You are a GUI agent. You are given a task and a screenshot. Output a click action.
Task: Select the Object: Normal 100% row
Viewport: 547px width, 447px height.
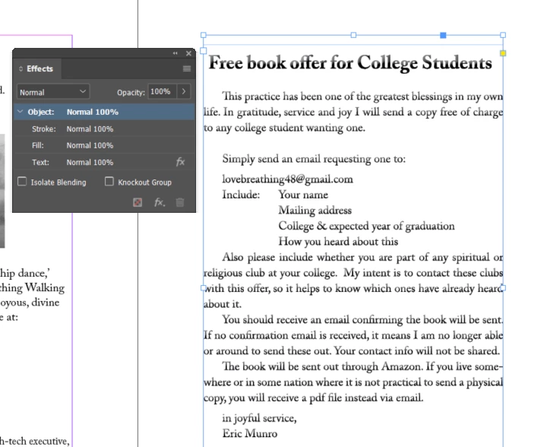pos(104,112)
